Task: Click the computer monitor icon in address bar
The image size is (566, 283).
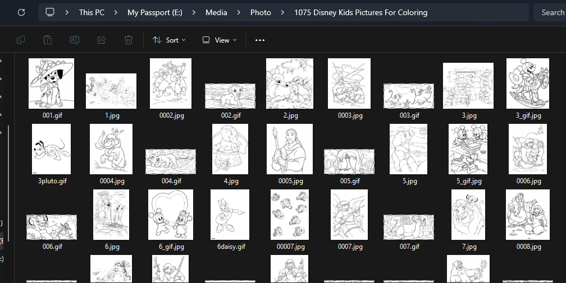Action: click(51, 12)
